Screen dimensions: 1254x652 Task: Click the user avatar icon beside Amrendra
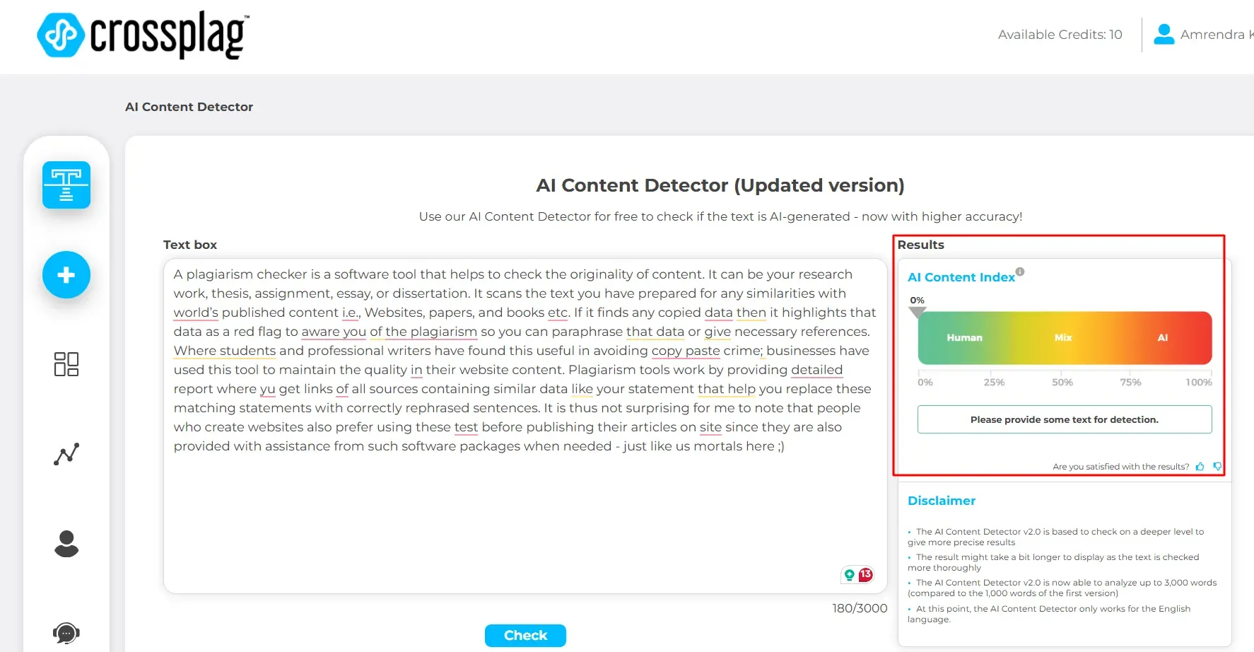click(x=1164, y=34)
